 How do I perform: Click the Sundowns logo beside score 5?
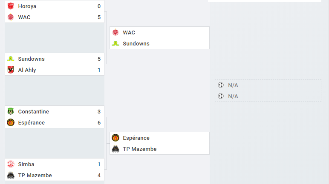[11, 59]
